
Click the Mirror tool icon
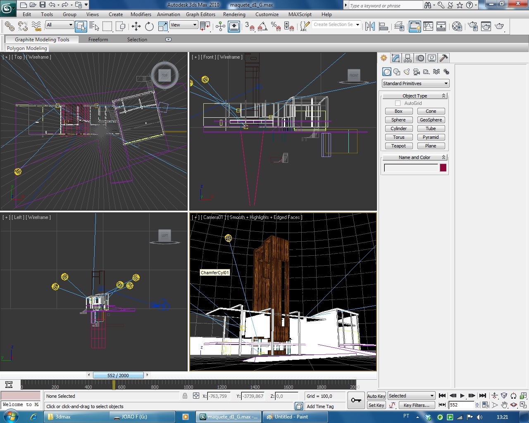[370, 26]
